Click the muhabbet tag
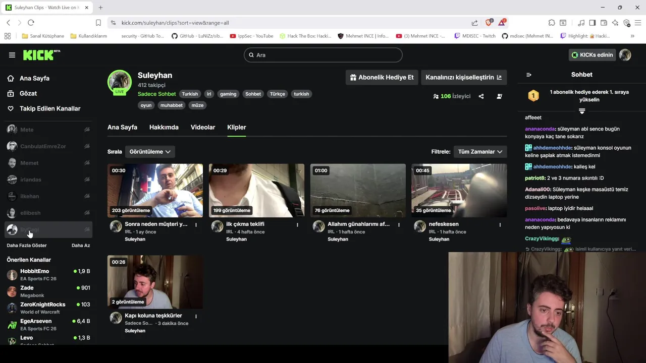 171,105
